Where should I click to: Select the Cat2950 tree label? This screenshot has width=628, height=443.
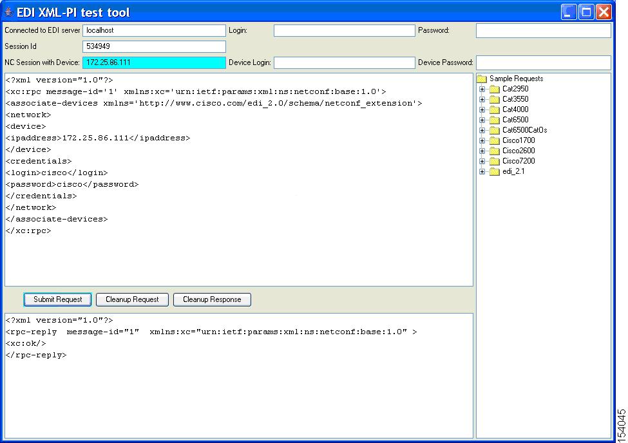pyautogui.click(x=515, y=89)
